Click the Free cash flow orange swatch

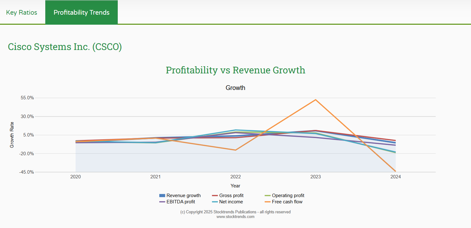tap(268, 202)
